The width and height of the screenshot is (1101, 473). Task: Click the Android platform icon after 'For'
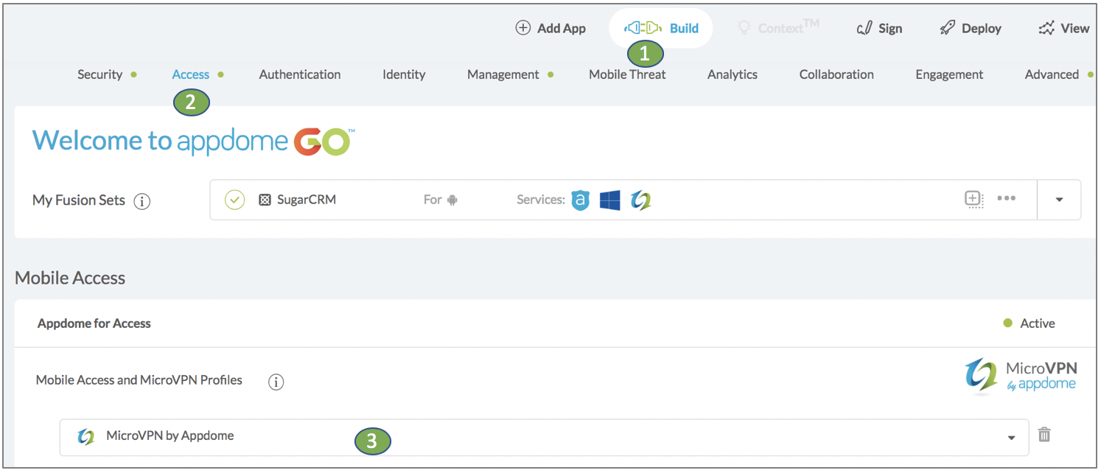tap(452, 200)
